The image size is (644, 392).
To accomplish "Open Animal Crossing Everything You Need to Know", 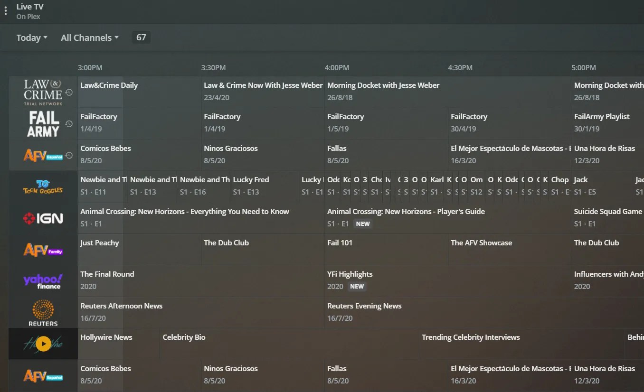I will (x=201, y=218).
